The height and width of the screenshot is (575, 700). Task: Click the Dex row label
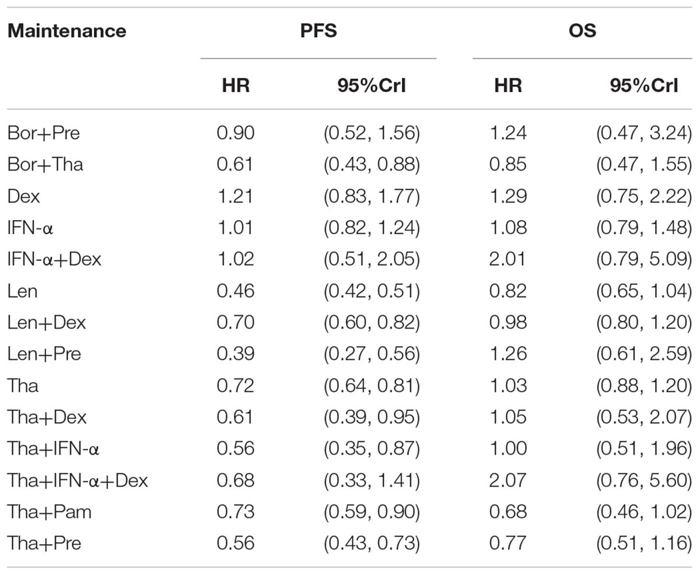coord(23,196)
